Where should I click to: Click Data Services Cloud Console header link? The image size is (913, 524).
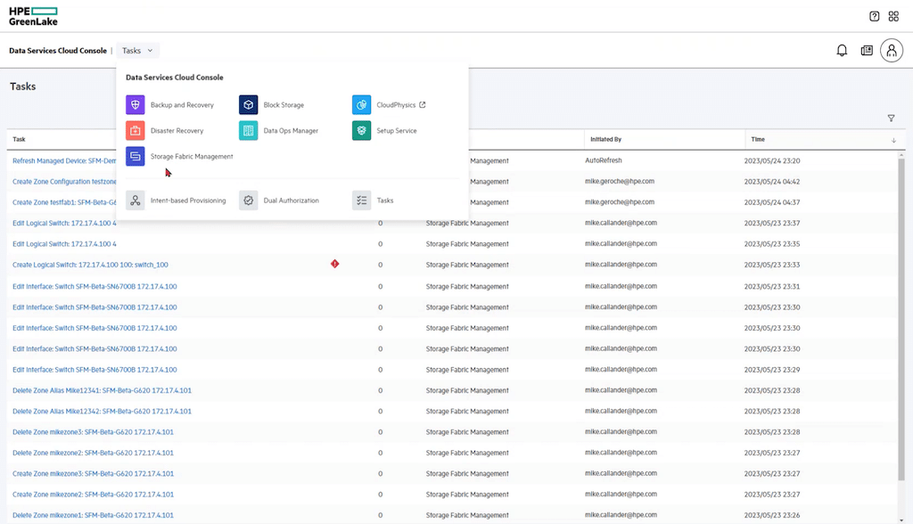(x=58, y=51)
